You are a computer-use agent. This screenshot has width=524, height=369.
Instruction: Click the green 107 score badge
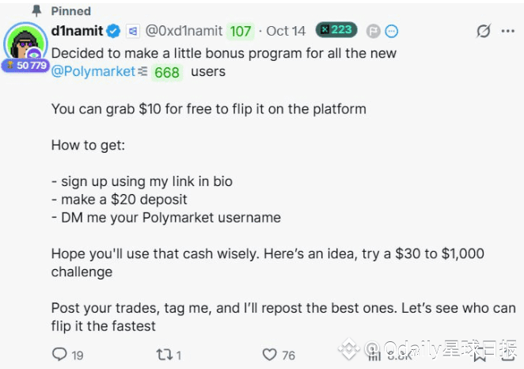[x=241, y=32]
